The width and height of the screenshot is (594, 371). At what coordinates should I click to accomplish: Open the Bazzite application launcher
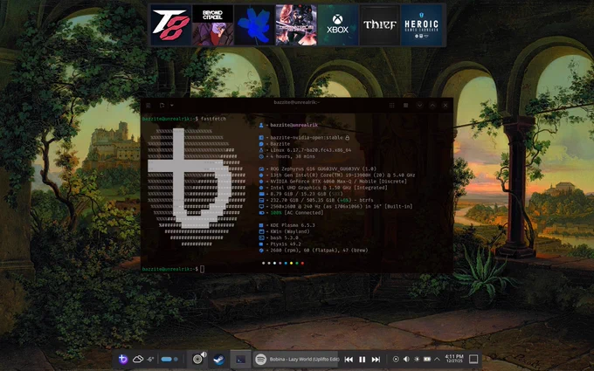(x=123, y=359)
